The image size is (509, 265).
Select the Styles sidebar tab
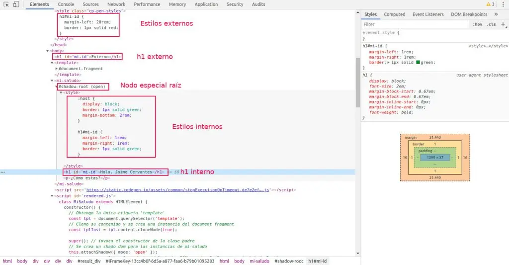tap(370, 14)
